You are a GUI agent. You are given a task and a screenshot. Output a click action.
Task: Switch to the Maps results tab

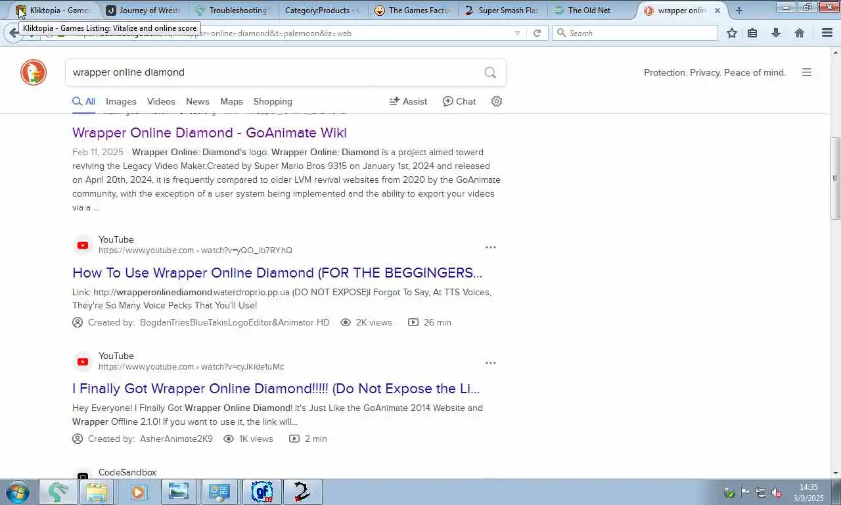pyautogui.click(x=231, y=101)
